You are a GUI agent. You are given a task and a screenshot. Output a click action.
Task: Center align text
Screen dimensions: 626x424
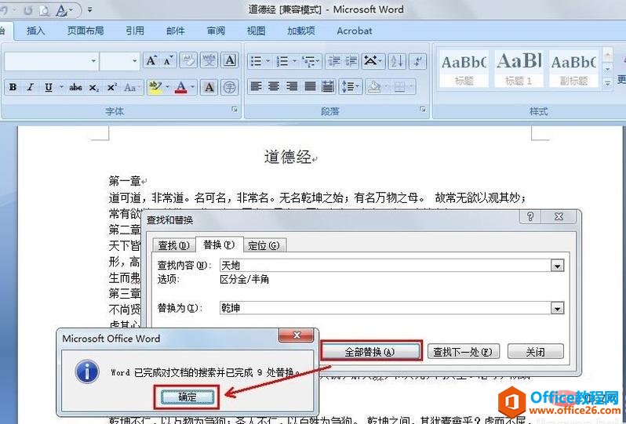click(274, 86)
